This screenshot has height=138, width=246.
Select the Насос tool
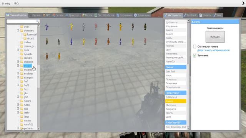point(176,76)
